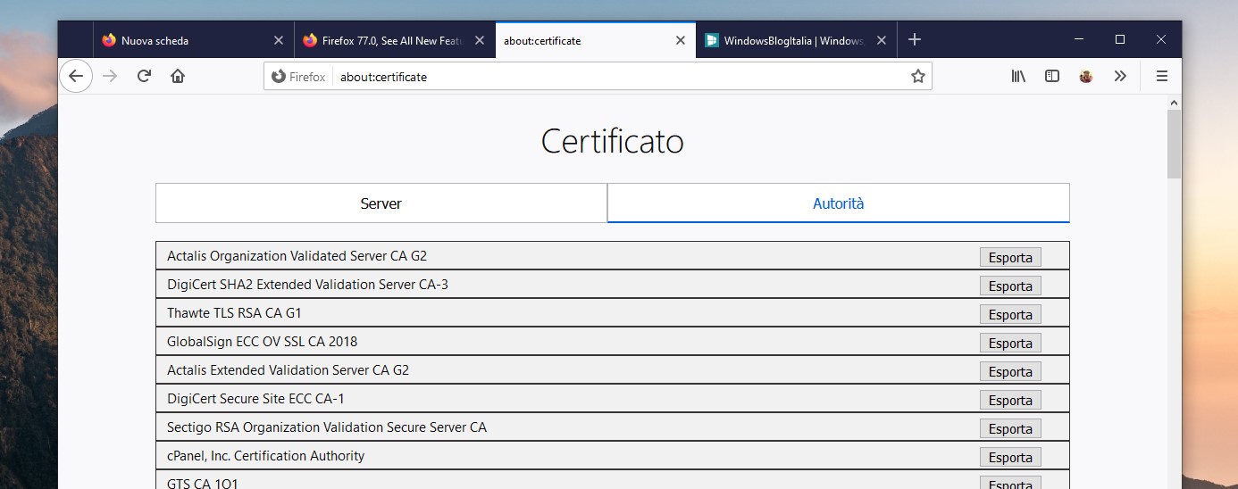This screenshot has height=489, width=1238.
Task: Select GlobalSign ECC OV SSL CA 2018 text
Action: [262, 342]
